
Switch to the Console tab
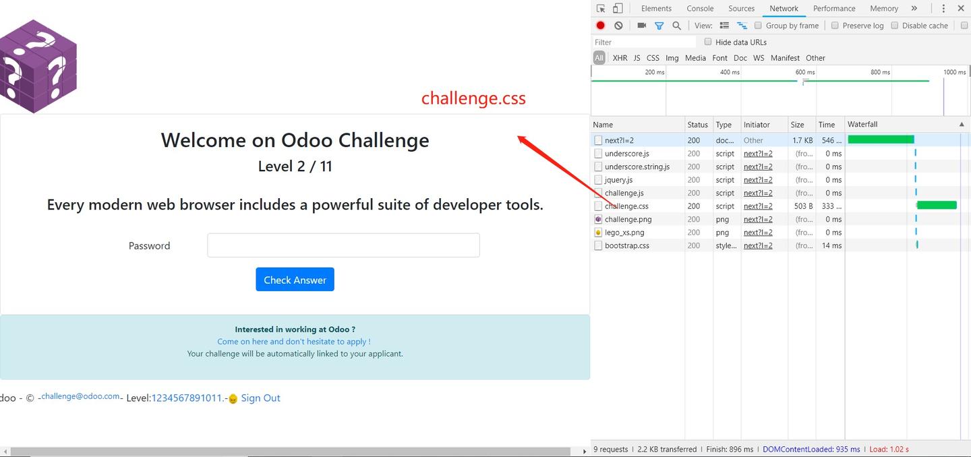coord(700,8)
